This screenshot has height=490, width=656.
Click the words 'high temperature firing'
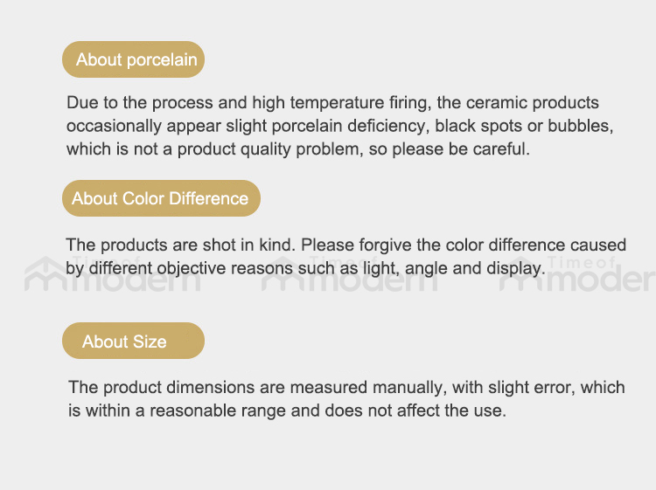click(x=341, y=103)
